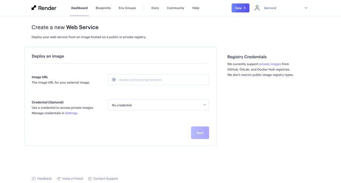Focus the Image URL input field
The image size is (341, 183).
pos(162,80)
